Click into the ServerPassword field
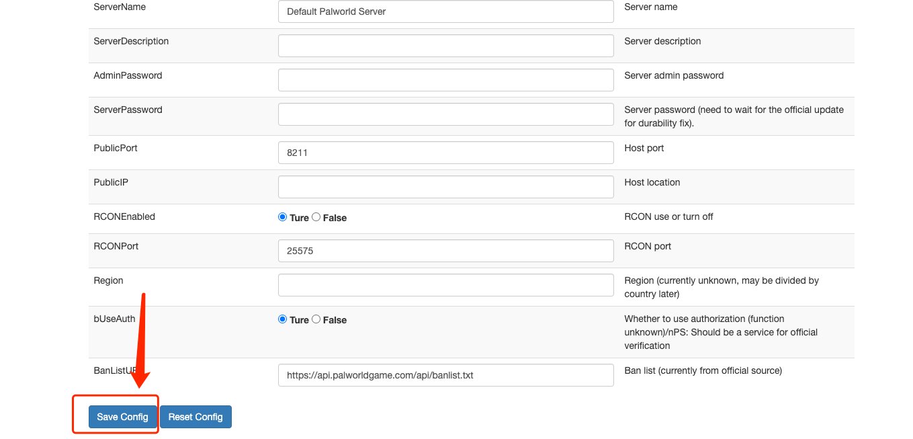 [x=445, y=114]
